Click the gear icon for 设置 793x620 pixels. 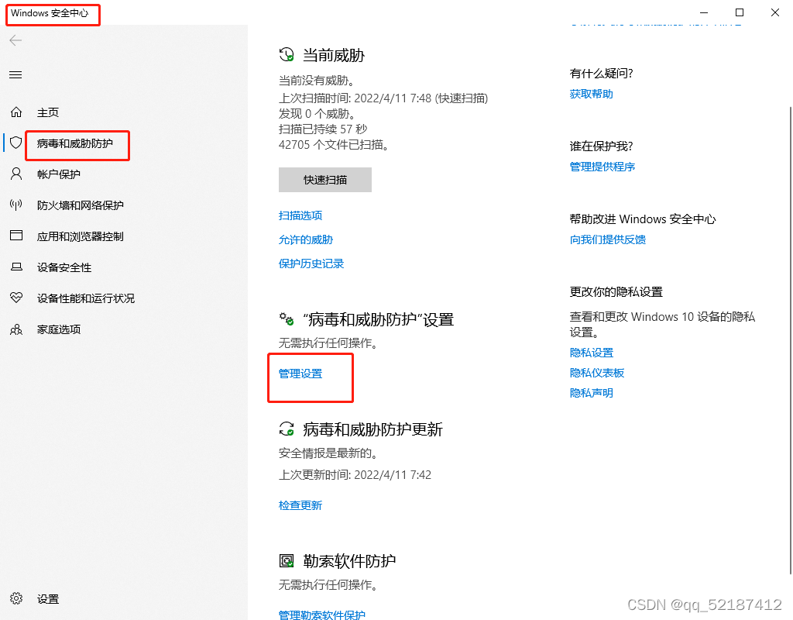click(x=16, y=599)
